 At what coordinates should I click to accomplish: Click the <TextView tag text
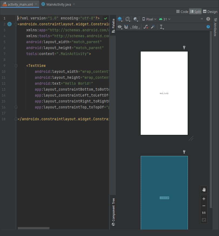36,66
